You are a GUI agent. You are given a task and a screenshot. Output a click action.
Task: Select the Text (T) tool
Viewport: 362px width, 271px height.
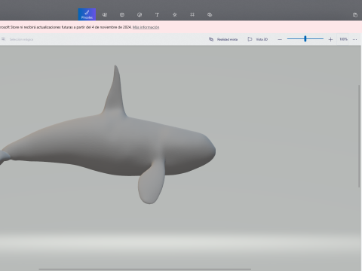(157, 15)
